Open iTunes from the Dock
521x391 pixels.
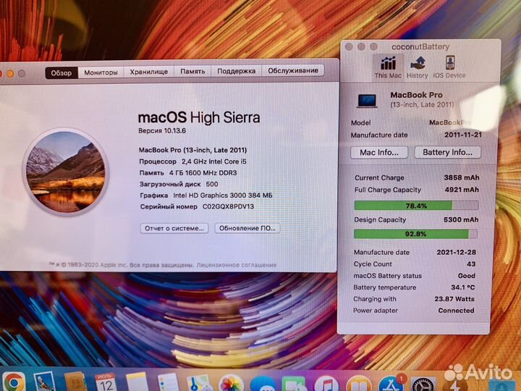click(x=326, y=384)
